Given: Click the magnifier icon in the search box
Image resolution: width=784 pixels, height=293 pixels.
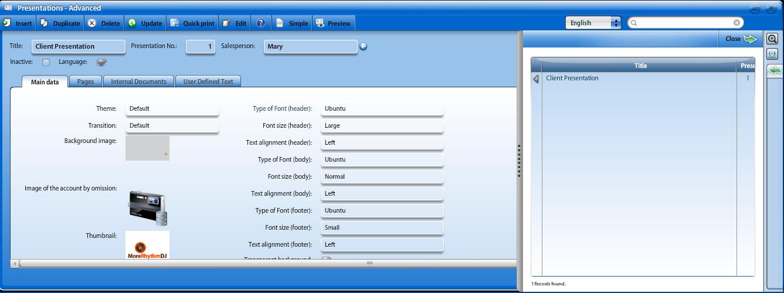Looking at the screenshot, I should pyautogui.click(x=634, y=23).
